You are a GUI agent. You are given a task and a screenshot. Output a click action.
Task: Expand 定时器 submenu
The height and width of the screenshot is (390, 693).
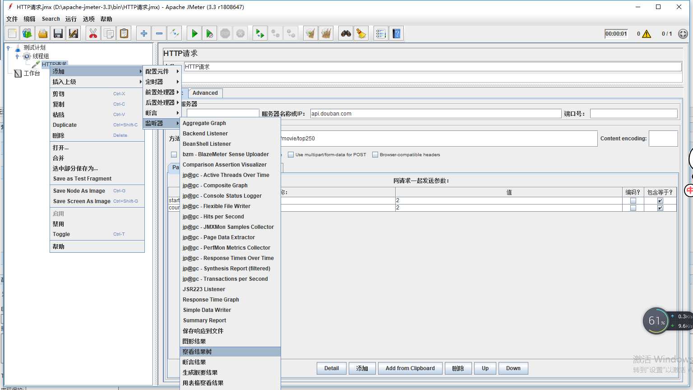click(x=162, y=82)
